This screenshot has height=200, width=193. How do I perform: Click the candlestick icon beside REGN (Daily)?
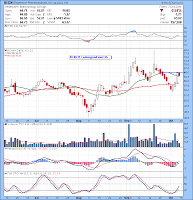[5, 50]
